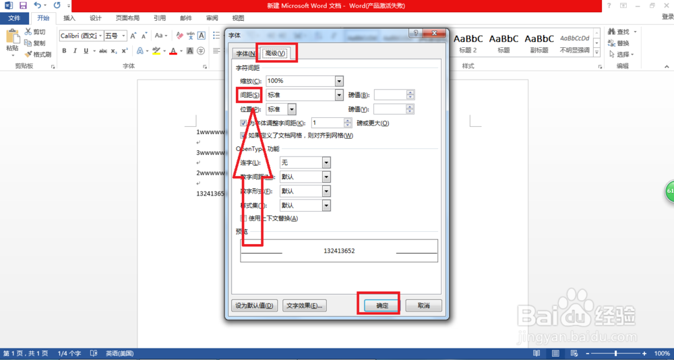
Task: Click the Redo (repeat) icon
Action: pyautogui.click(x=57, y=5)
